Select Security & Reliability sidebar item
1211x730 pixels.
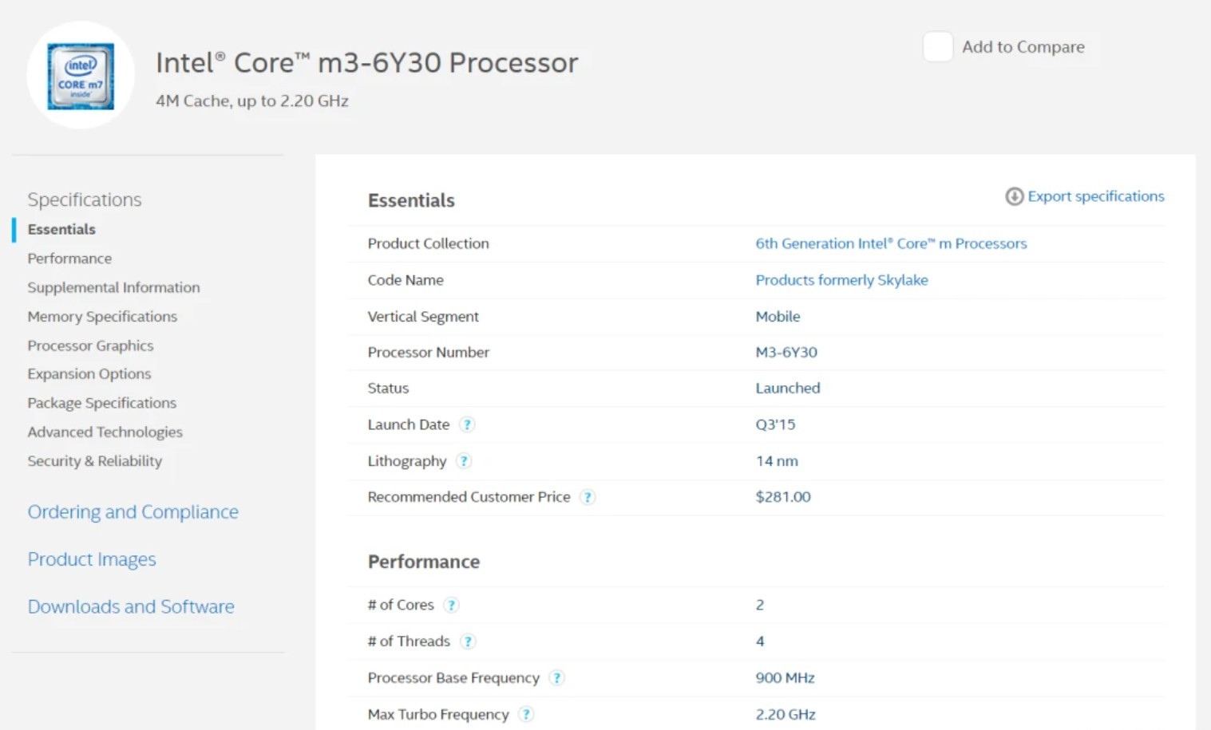click(x=94, y=461)
